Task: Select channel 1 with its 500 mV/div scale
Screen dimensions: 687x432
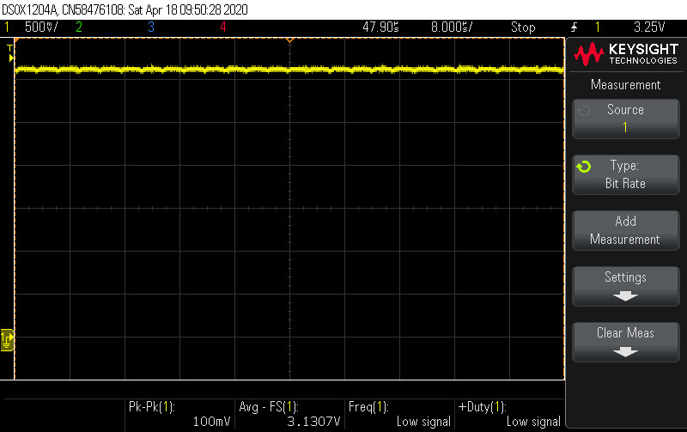Action: pos(31,27)
